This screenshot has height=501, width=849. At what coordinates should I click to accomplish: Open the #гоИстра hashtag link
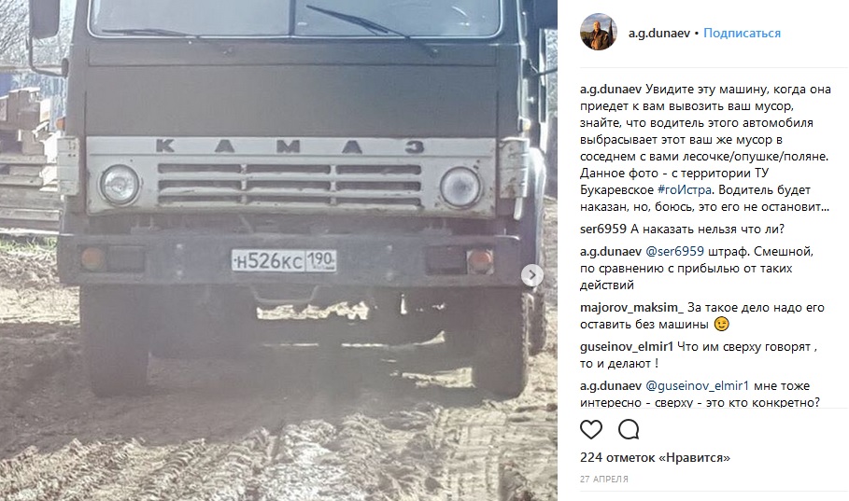[685, 190]
